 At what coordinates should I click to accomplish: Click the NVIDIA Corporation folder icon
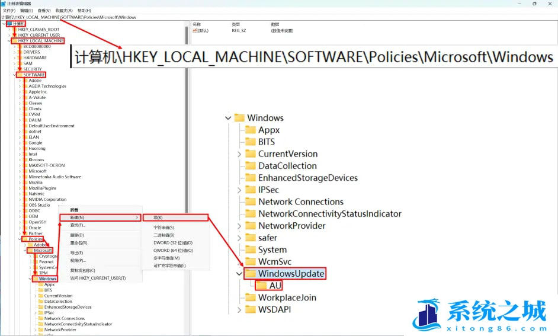click(x=25, y=200)
